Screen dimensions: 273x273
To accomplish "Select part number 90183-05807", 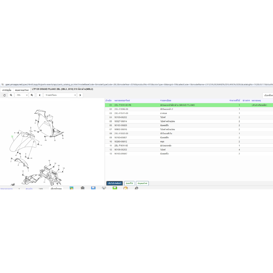I will click(121, 138).
